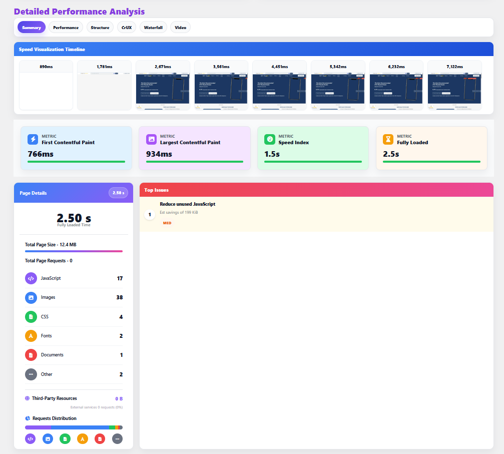
Task: Click the Largest Contentful Paint image icon
Action: [x=151, y=139]
